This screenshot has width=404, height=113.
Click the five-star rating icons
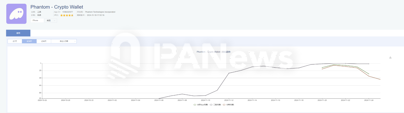pos(67,15)
